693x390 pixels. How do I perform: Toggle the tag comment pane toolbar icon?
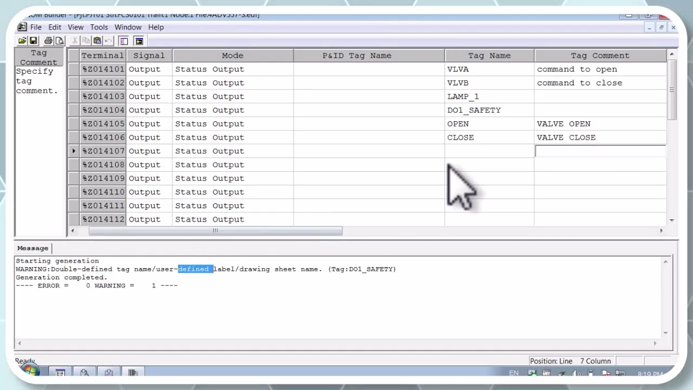click(123, 41)
